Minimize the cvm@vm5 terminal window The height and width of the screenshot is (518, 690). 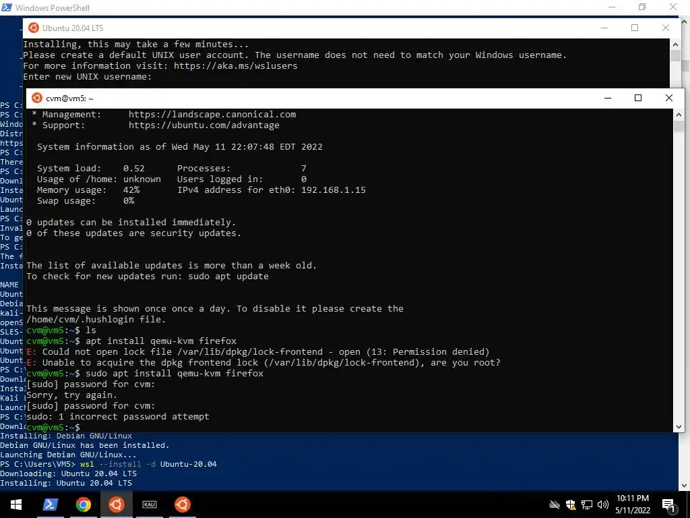[608, 98]
